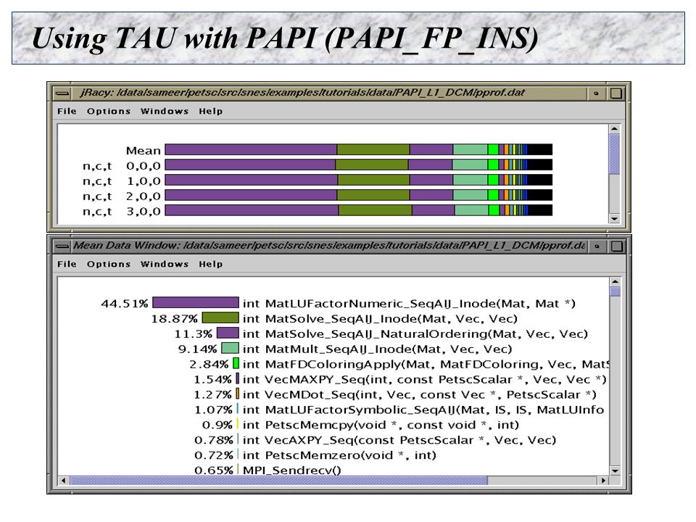Click scroll-down arrow in Mean Data Window

(615, 471)
